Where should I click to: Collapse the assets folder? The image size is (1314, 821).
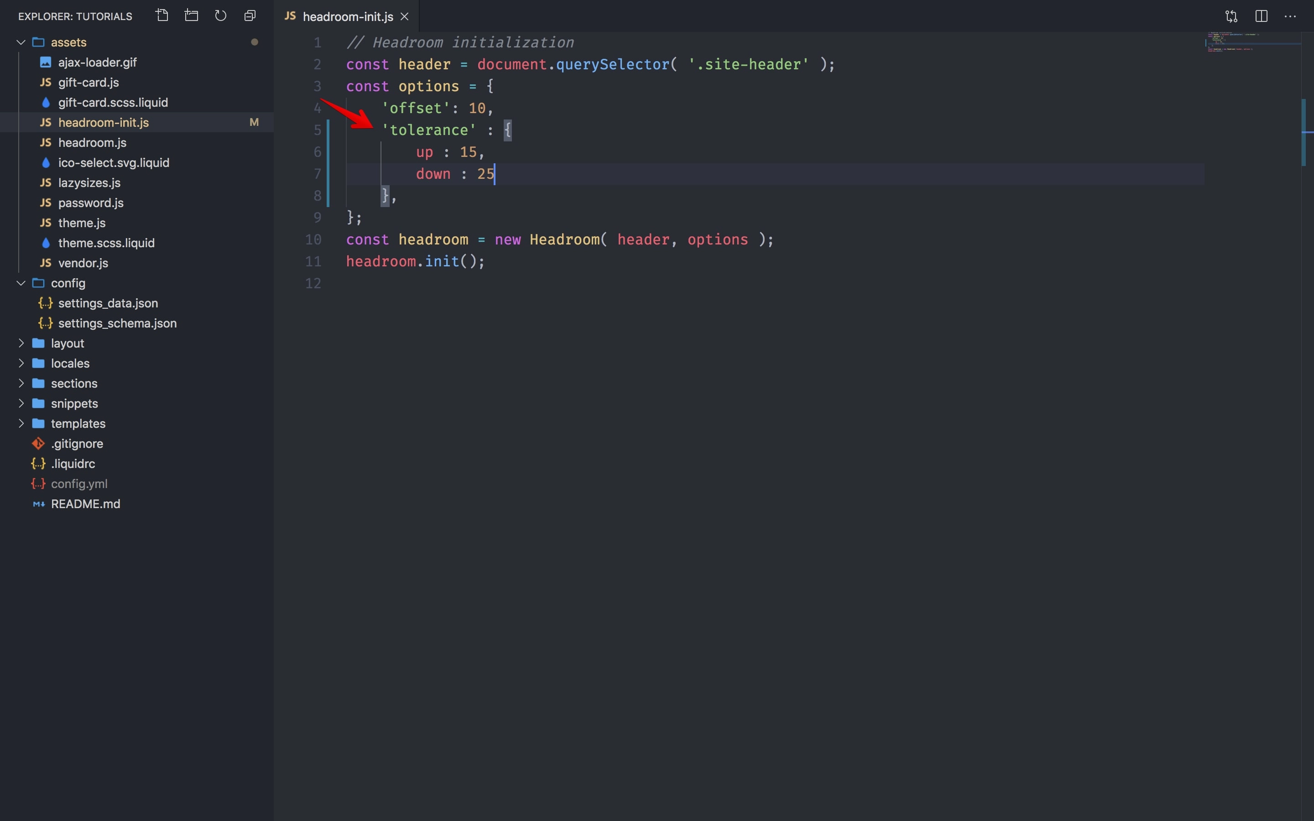[21, 42]
